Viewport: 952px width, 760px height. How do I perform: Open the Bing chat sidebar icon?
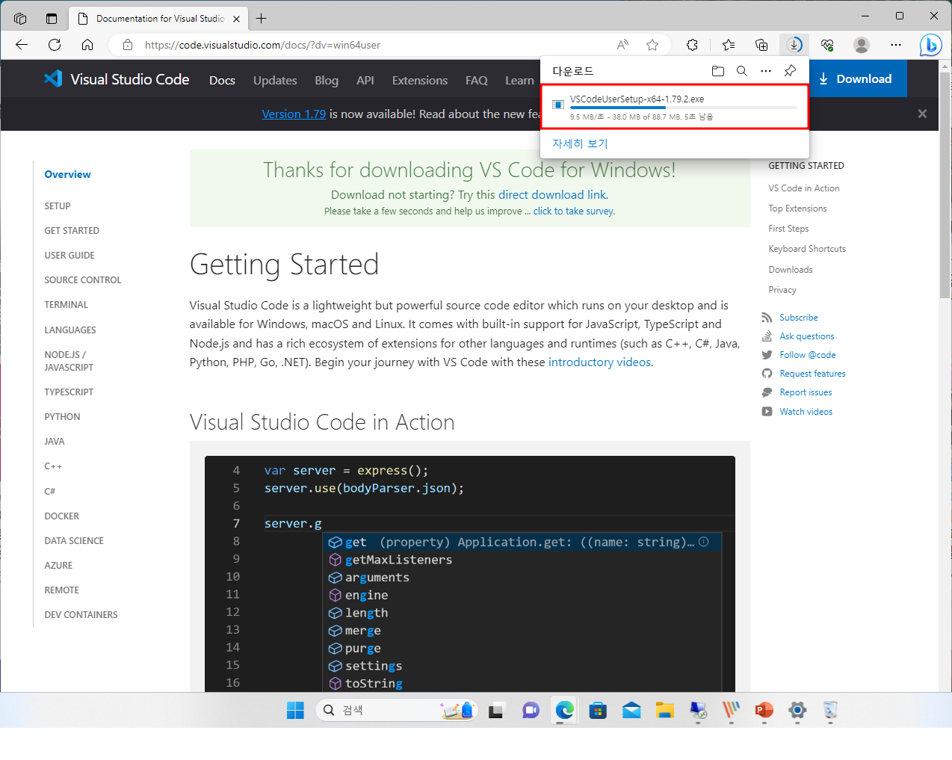[x=930, y=45]
